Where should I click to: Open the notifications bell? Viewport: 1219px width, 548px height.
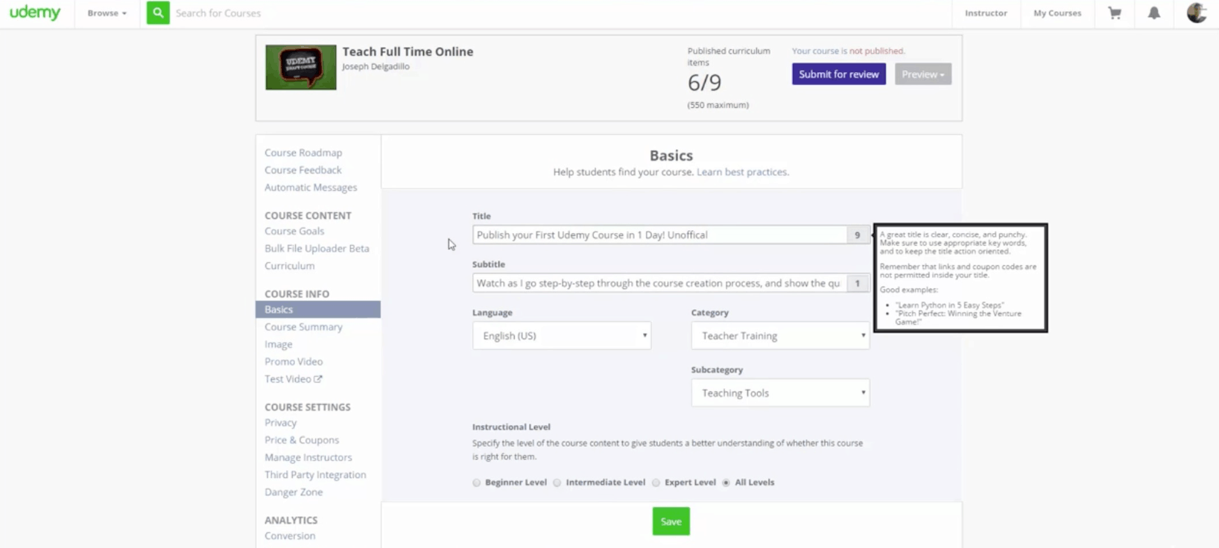pos(1153,13)
